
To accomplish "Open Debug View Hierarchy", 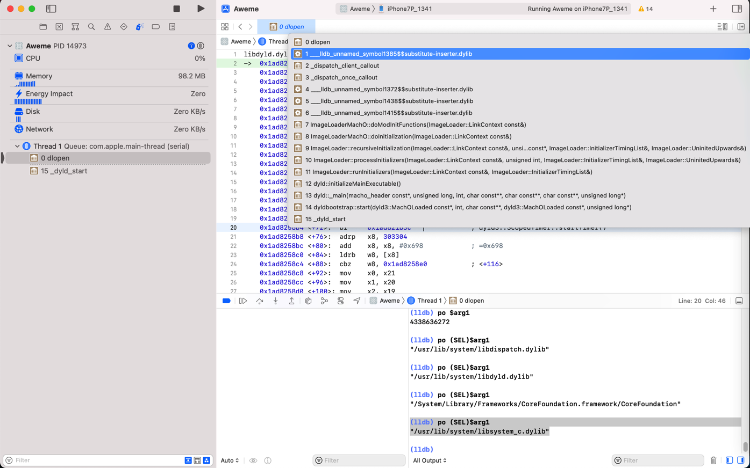I will tap(308, 301).
